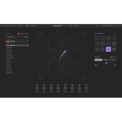Click the dice icon next to corner 1
This screenshot has height=122, width=122.
(x=42, y=33)
